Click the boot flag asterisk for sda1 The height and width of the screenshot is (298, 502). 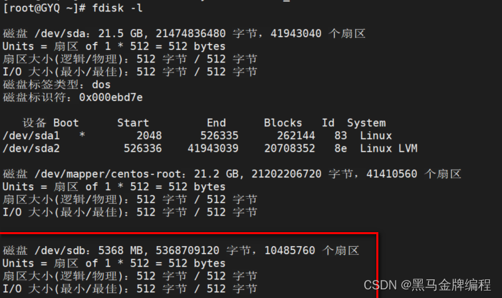coord(82,136)
